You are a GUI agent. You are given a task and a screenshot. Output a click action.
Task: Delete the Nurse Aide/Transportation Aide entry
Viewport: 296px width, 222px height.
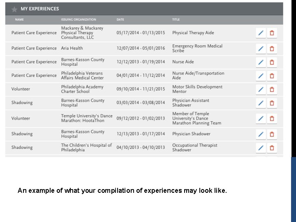(x=272, y=76)
